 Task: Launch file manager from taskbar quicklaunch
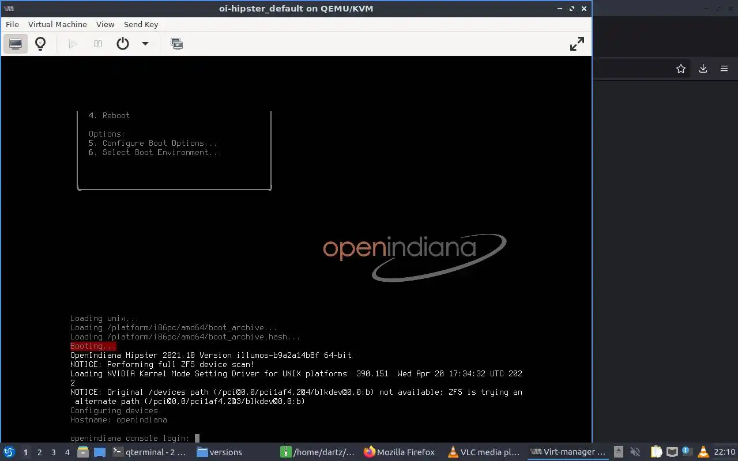83,452
